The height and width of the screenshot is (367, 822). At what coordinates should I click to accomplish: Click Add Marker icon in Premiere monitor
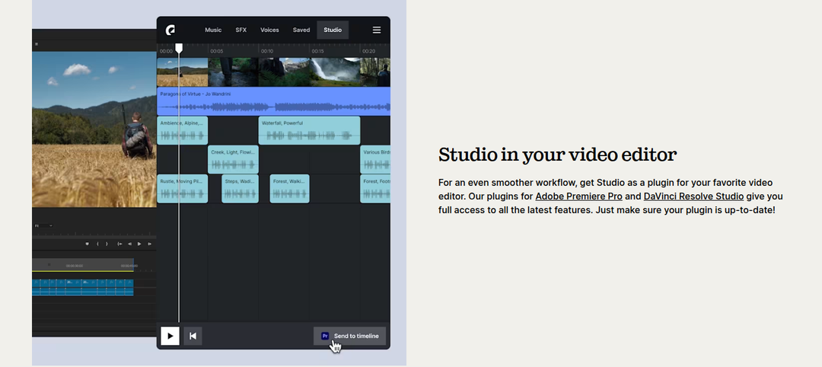coord(87,244)
